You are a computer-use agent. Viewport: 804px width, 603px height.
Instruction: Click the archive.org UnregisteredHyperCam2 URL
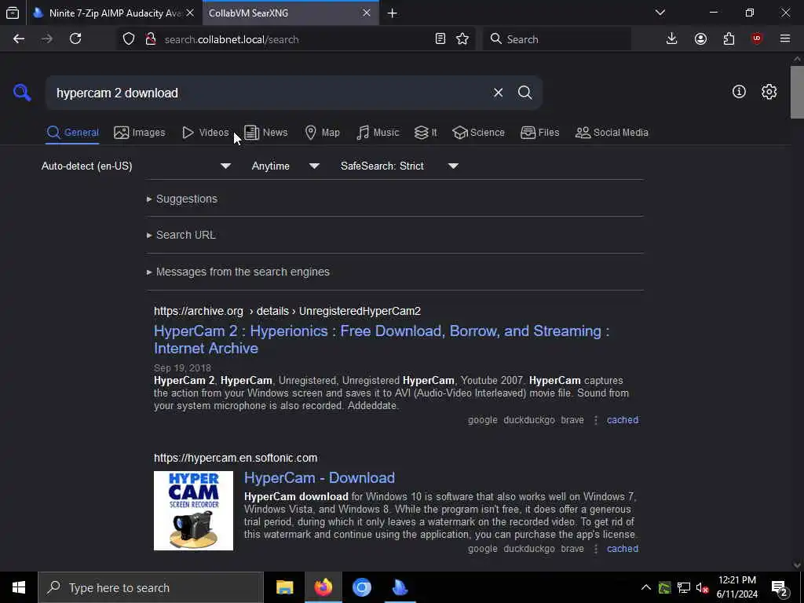pyautogui.click(x=287, y=311)
